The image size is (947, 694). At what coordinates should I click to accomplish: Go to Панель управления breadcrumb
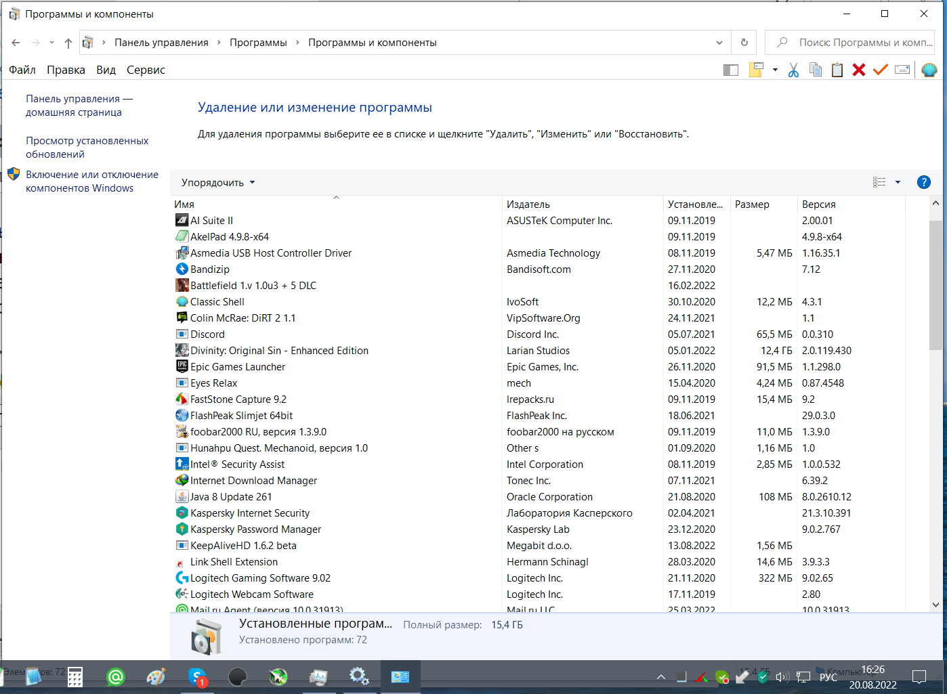click(161, 43)
